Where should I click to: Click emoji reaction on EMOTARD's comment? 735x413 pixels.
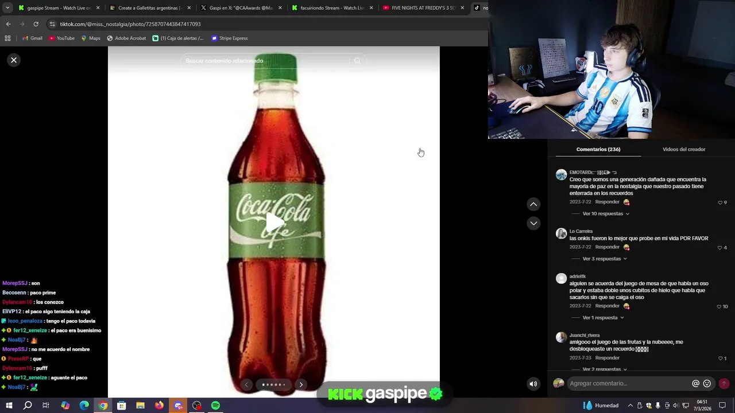coord(626,202)
